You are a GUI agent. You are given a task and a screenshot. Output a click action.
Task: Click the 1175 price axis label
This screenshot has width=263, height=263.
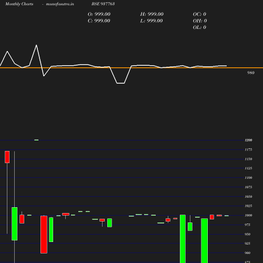point(248,149)
